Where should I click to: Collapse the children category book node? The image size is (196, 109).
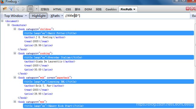15,29
